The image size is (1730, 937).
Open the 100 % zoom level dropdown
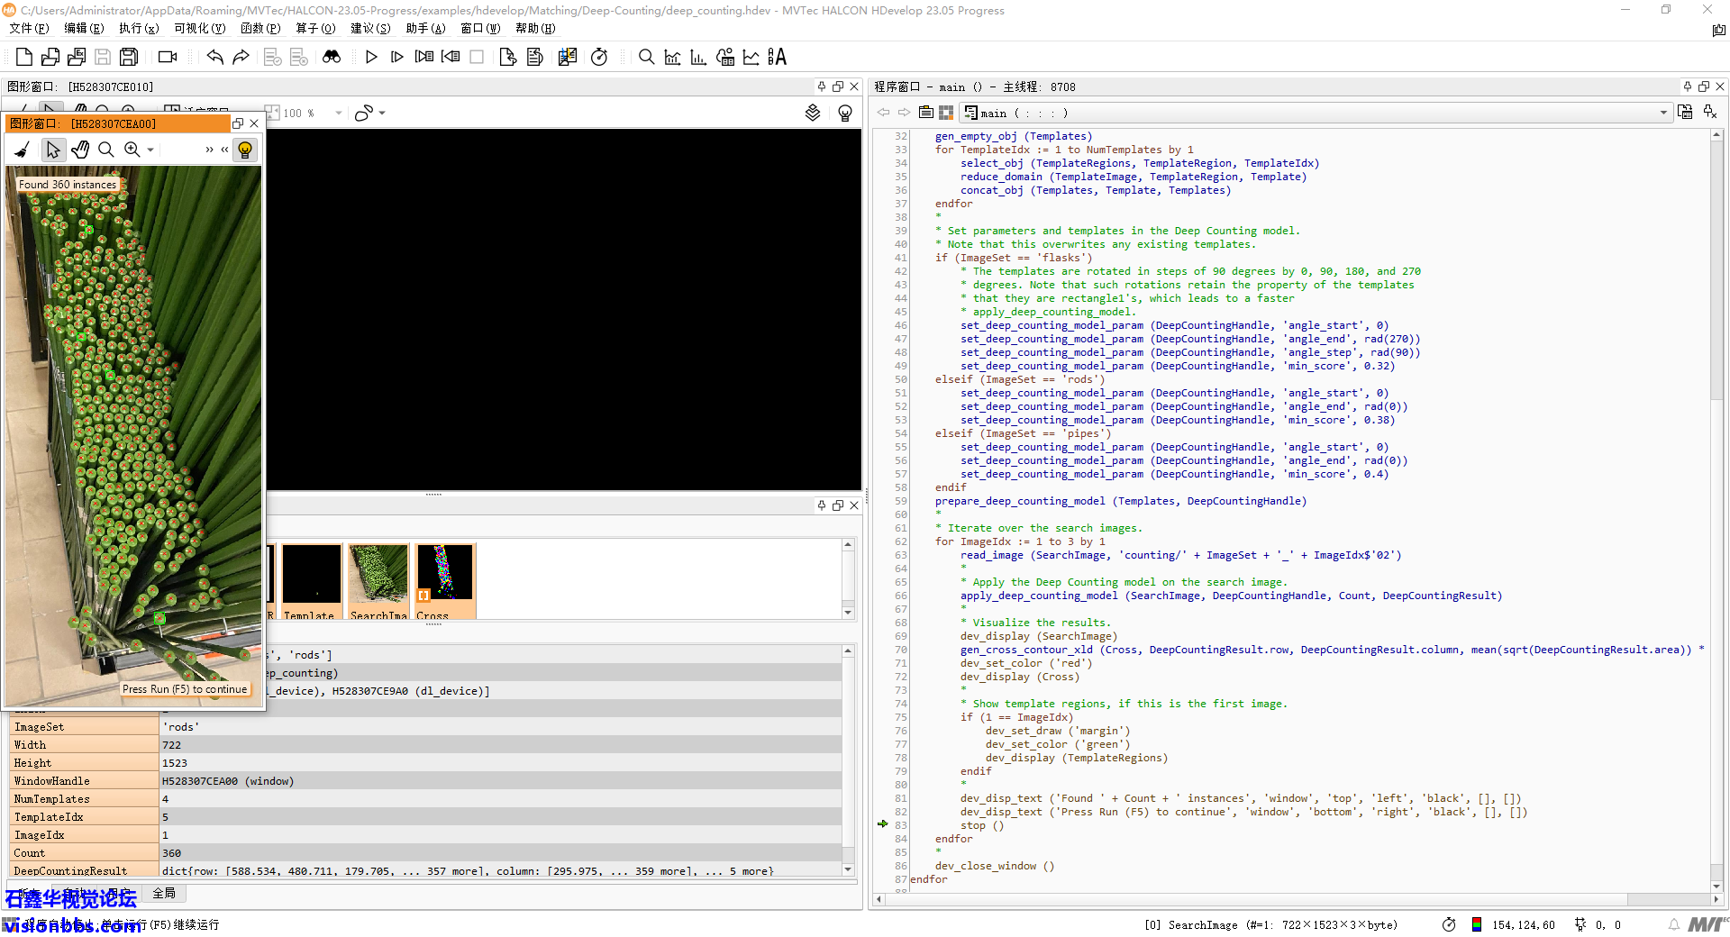pos(339,114)
